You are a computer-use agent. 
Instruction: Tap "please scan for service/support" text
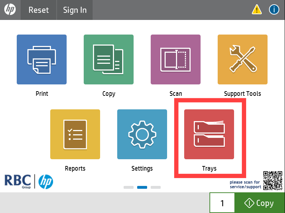click(x=245, y=185)
